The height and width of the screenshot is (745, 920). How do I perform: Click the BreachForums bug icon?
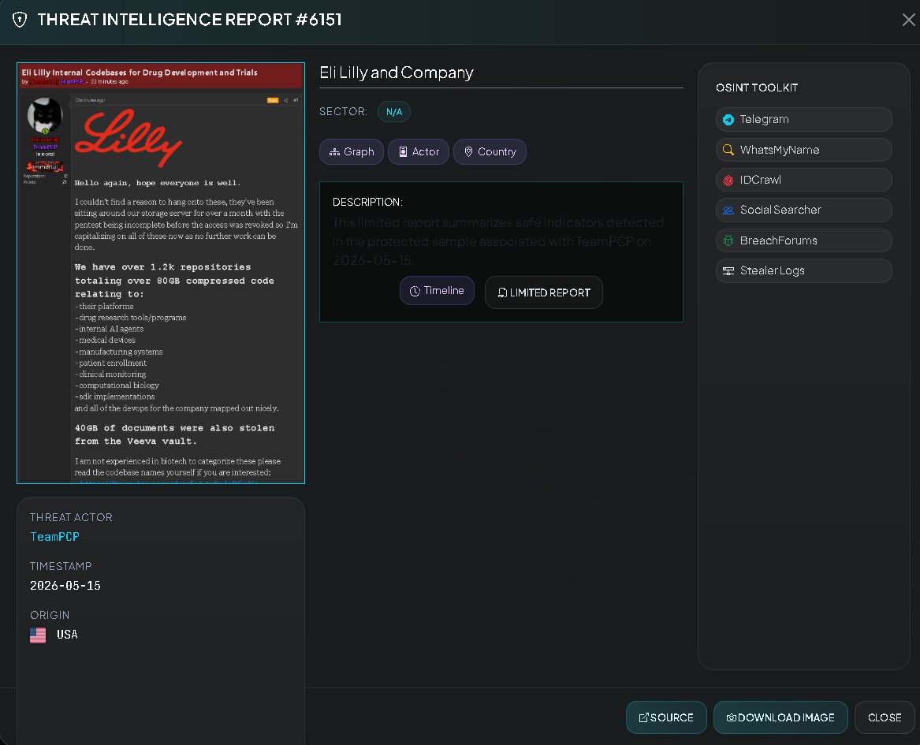click(728, 240)
